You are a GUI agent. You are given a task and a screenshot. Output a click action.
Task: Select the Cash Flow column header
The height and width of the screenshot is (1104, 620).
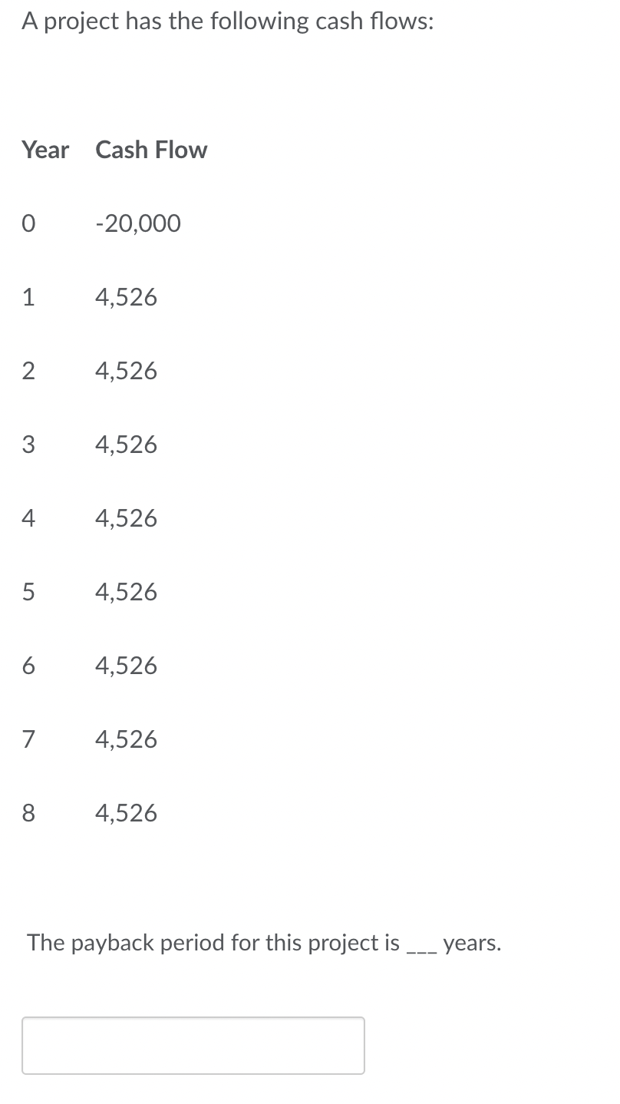151,150
